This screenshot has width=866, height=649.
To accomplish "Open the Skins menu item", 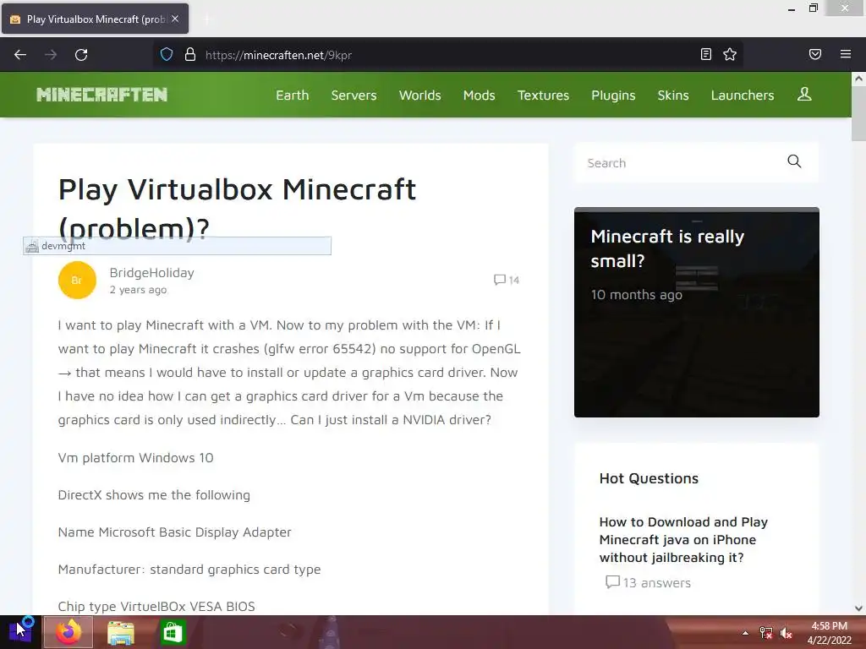I will [672, 95].
